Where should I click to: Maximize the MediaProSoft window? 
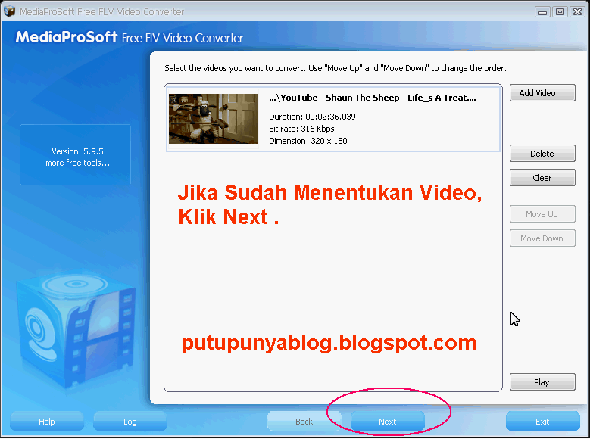(x=560, y=12)
